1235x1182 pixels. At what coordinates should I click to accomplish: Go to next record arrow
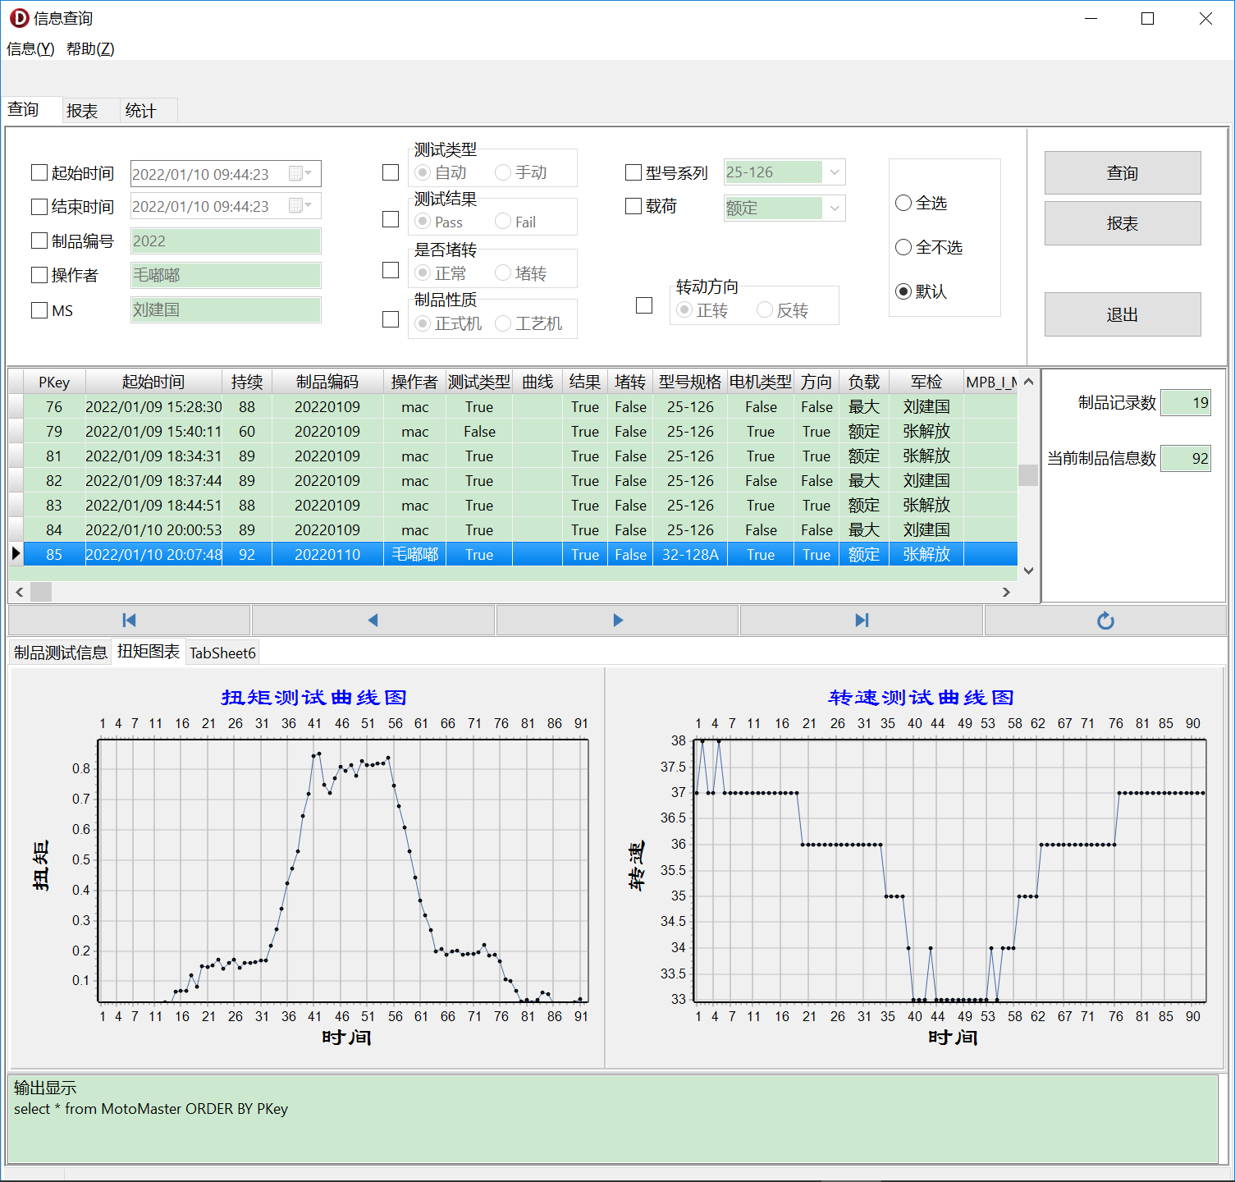[618, 621]
